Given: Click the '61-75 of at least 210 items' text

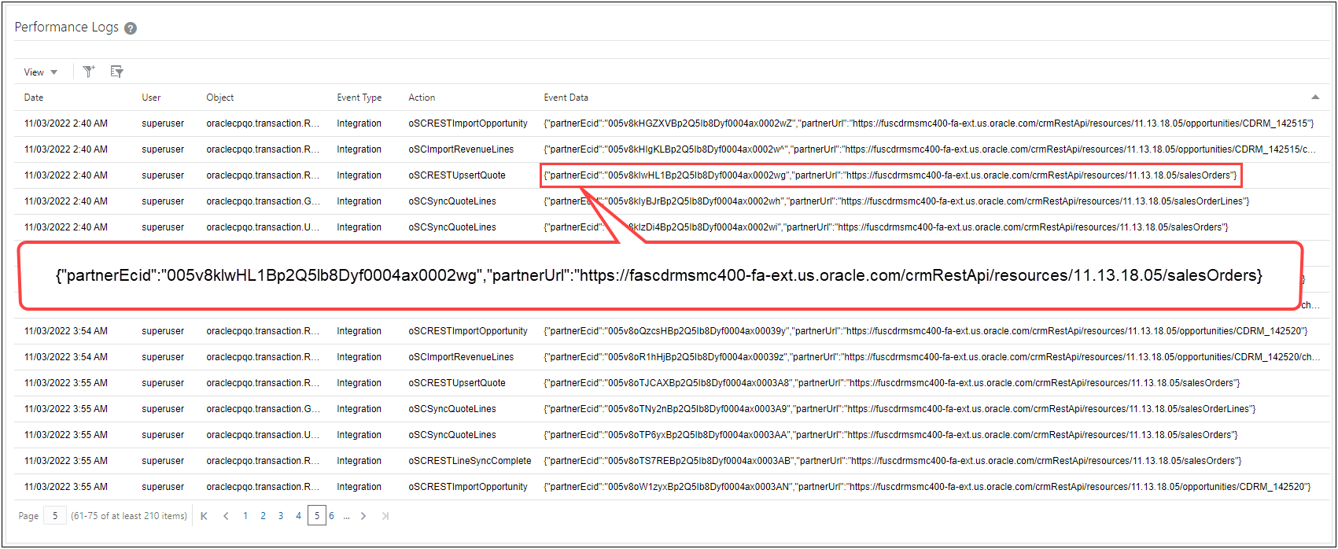Looking at the screenshot, I should pos(129,516).
